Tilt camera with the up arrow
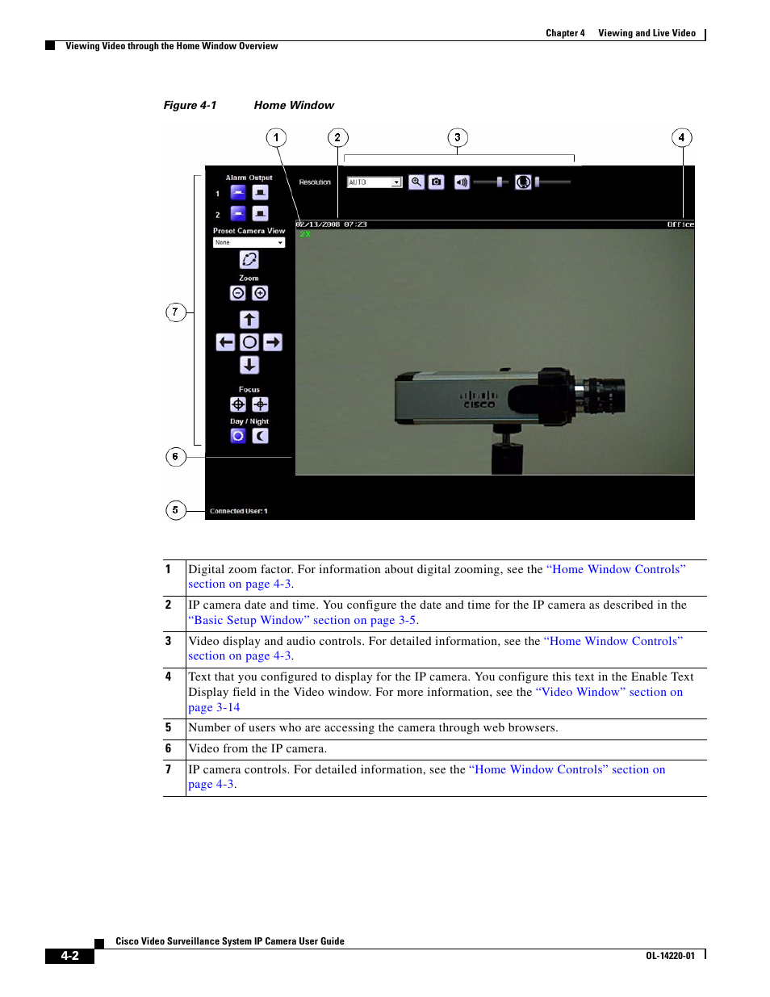The height and width of the screenshot is (997, 770). tap(249, 319)
